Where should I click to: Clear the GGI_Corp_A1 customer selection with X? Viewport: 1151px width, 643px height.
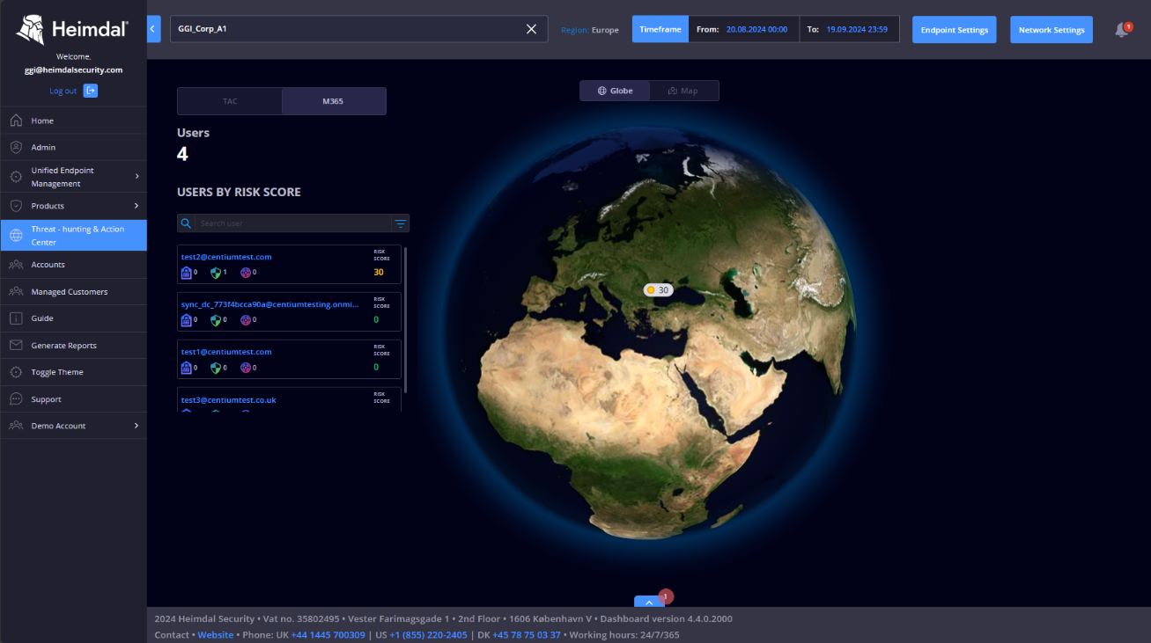tap(531, 29)
